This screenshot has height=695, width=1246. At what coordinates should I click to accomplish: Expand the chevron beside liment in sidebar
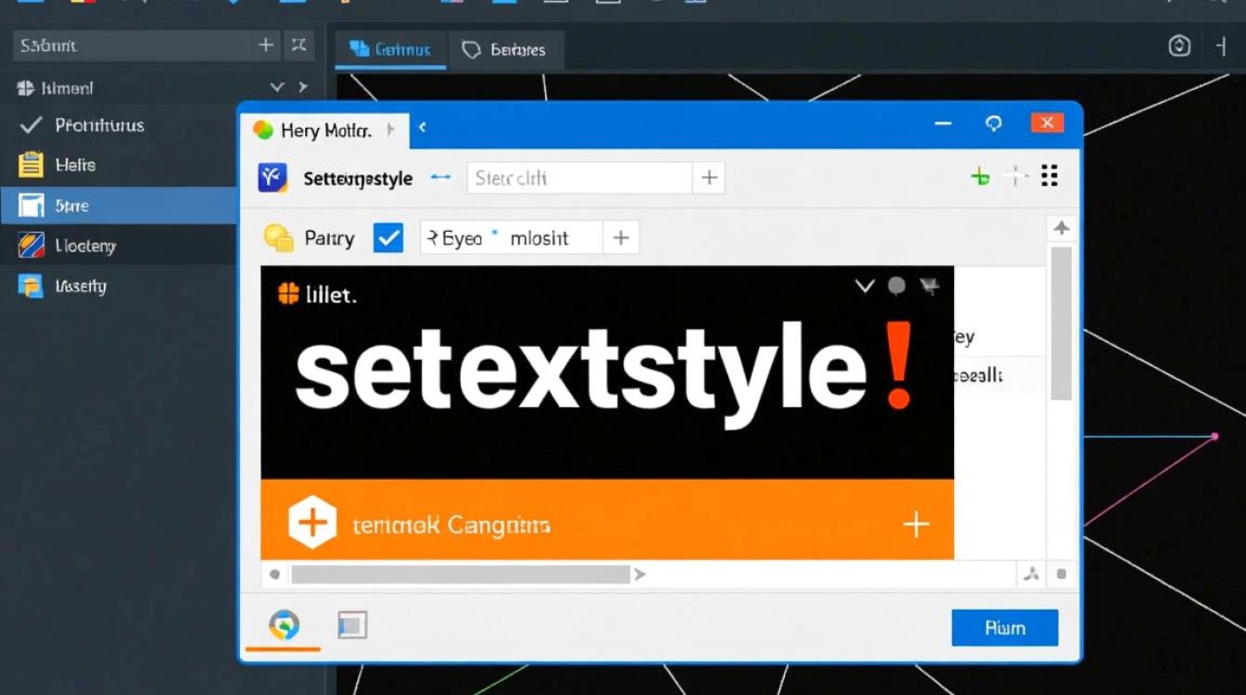(x=276, y=88)
